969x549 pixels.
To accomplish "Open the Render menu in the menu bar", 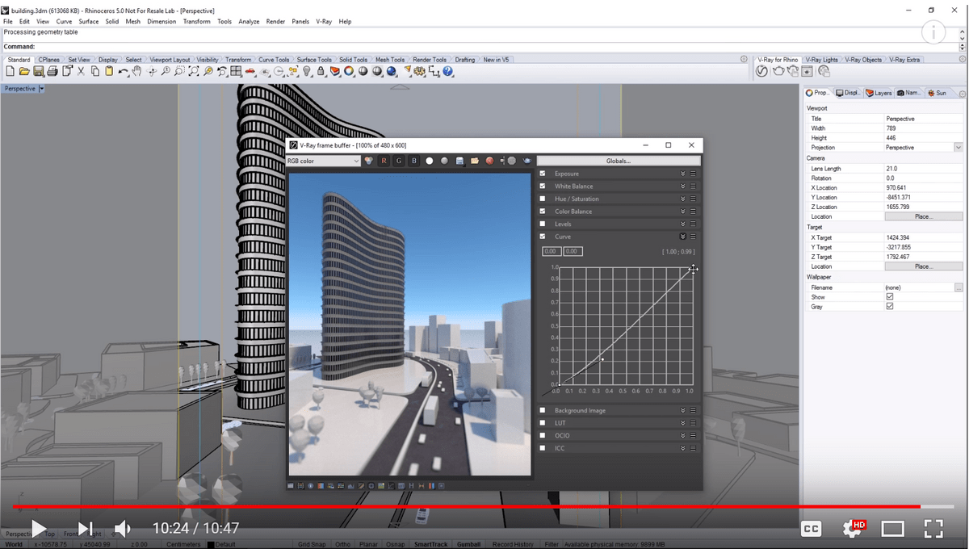I will (275, 22).
